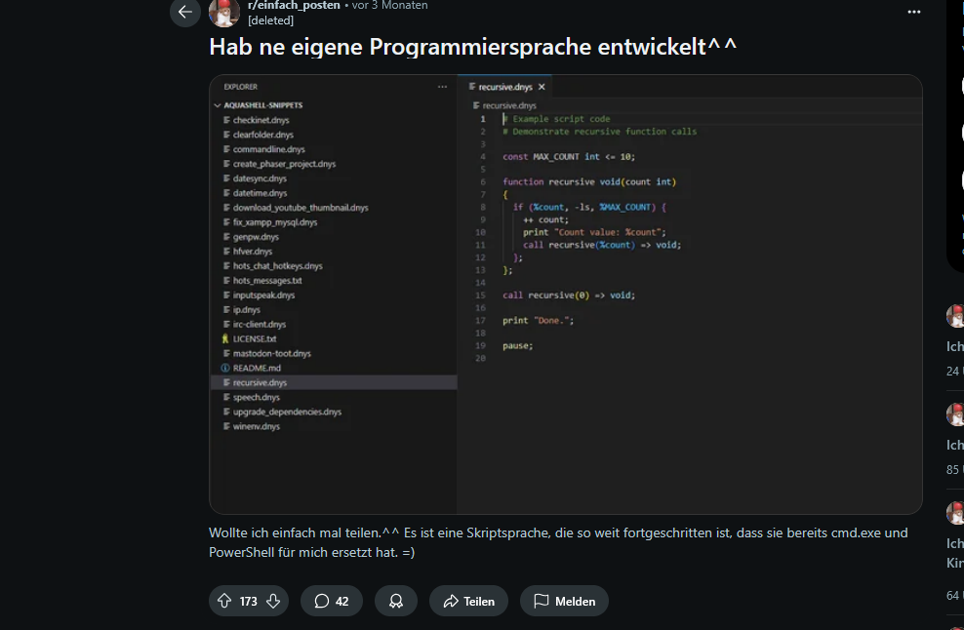
Task: Click the award ribbon icon
Action: click(396, 601)
